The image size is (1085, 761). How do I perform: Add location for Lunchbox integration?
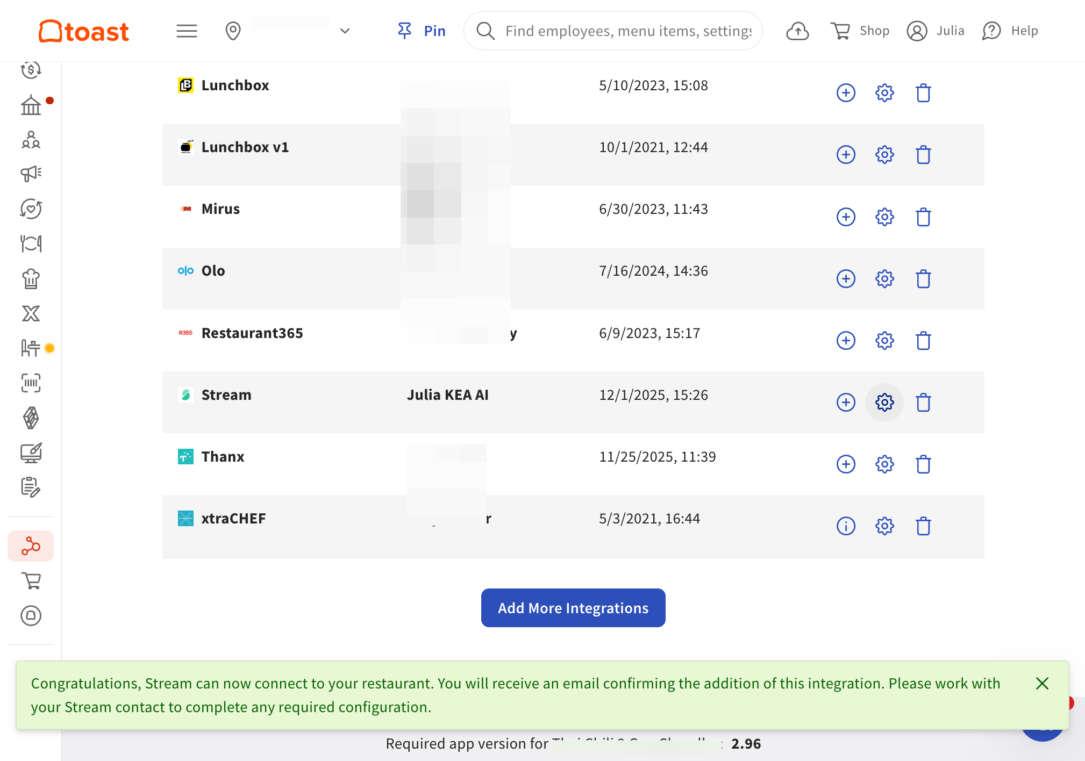(846, 93)
